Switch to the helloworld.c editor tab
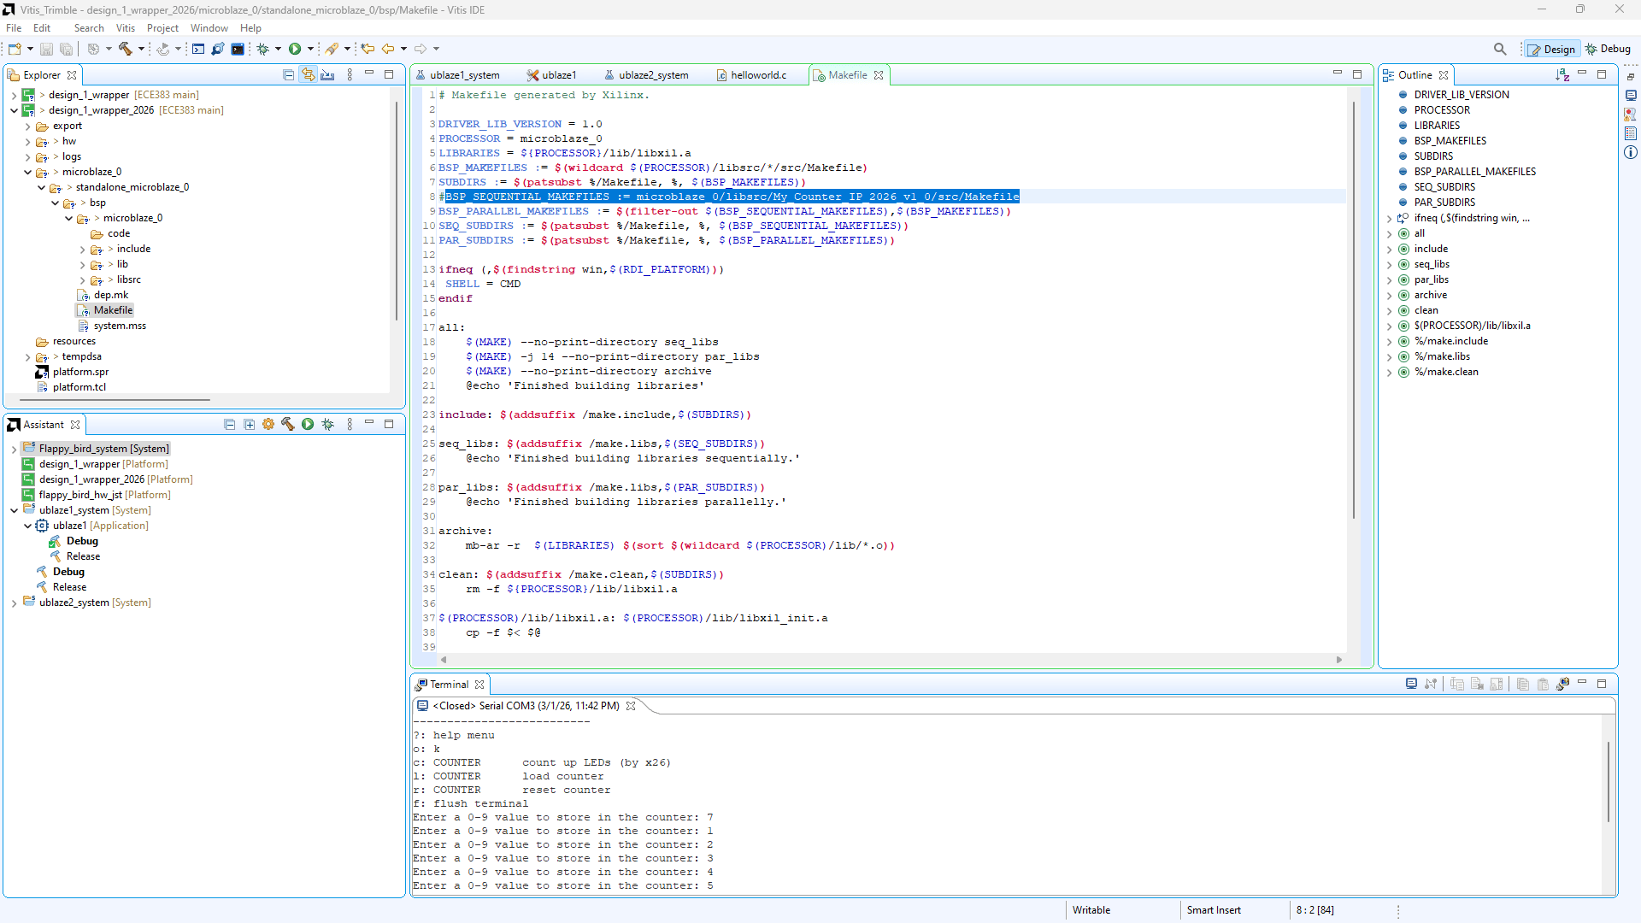Image resolution: width=1641 pixels, height=923 pixels. click(x=757, y=75)
